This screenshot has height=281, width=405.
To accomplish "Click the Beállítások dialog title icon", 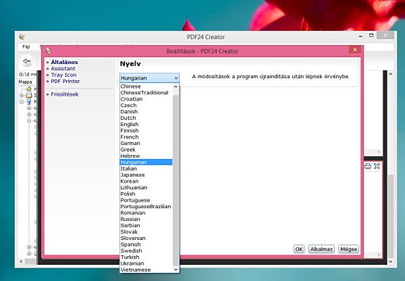I will pos(48,51).
